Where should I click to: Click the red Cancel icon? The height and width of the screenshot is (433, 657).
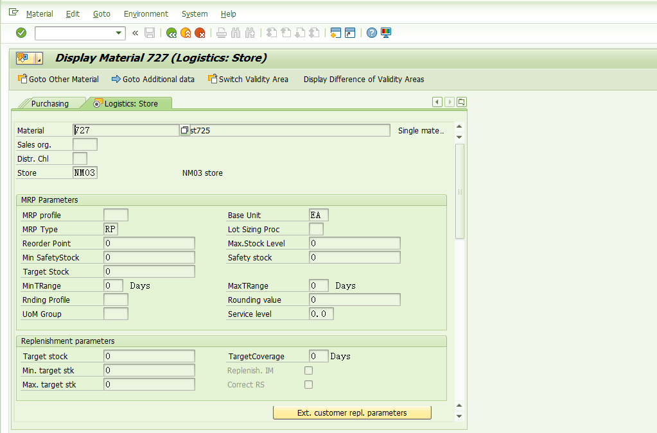tap(200, 33)
